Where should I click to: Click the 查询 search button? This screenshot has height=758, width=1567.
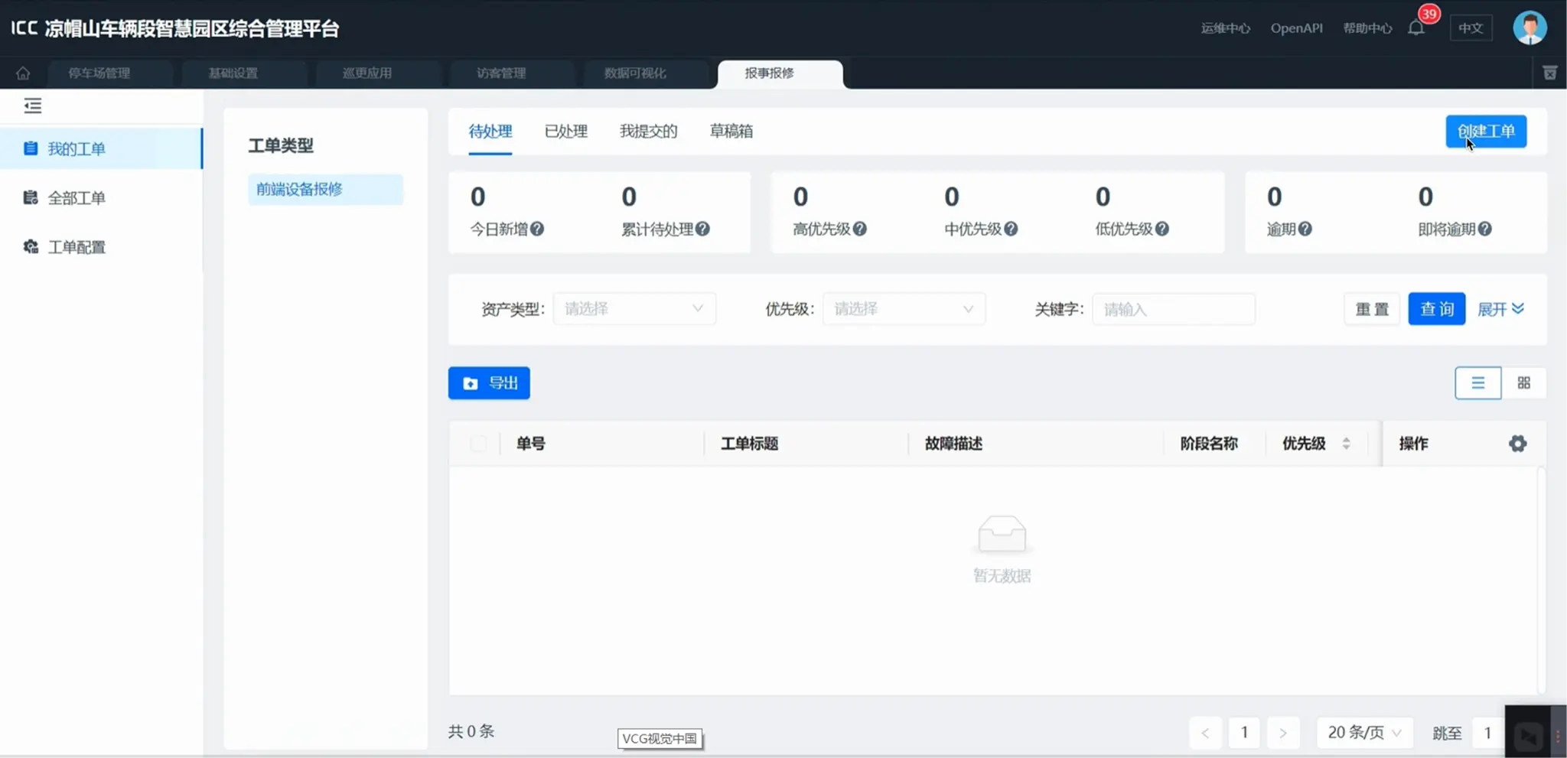pyautogui.click(x=1437, y=309)
